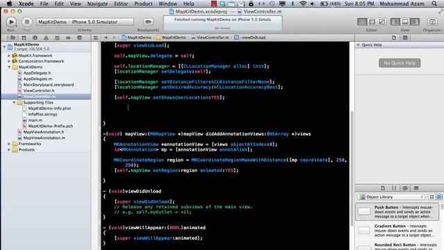The image size is (444, 250).
Task: Show the Debug navigator
Action: 57,37
